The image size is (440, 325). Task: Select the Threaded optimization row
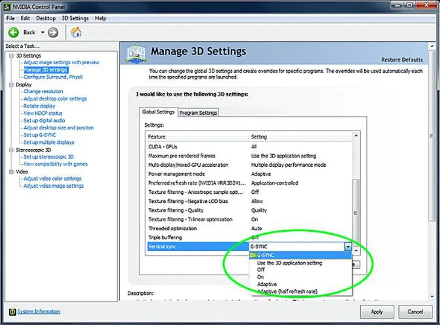pos(250,229)
